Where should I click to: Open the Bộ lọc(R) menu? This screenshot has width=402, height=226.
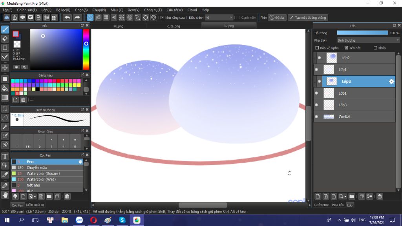click(63, 10)
